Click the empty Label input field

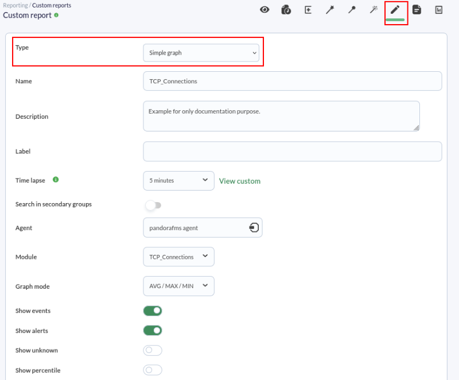293,152
